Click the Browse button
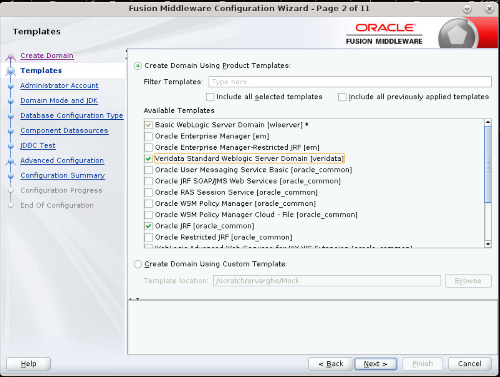Viewport: 500px width, 377px height. click(x=468, y=281)
